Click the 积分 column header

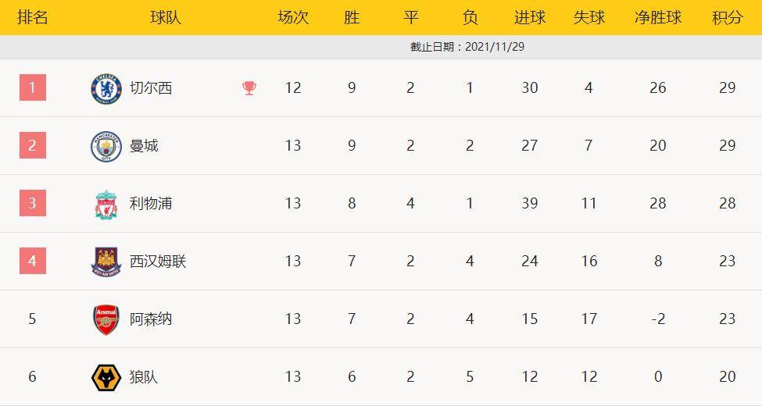[727, 17]
